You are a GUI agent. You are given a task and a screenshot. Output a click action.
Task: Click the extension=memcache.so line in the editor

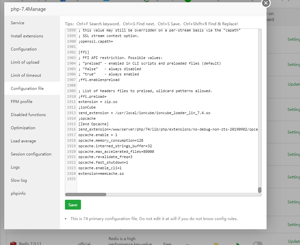point(101,174)
